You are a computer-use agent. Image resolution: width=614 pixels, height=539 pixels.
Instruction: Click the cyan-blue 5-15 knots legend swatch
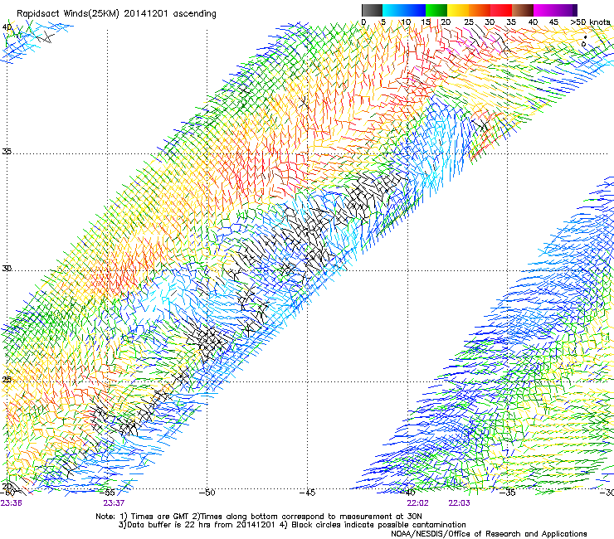click(404, 10)
